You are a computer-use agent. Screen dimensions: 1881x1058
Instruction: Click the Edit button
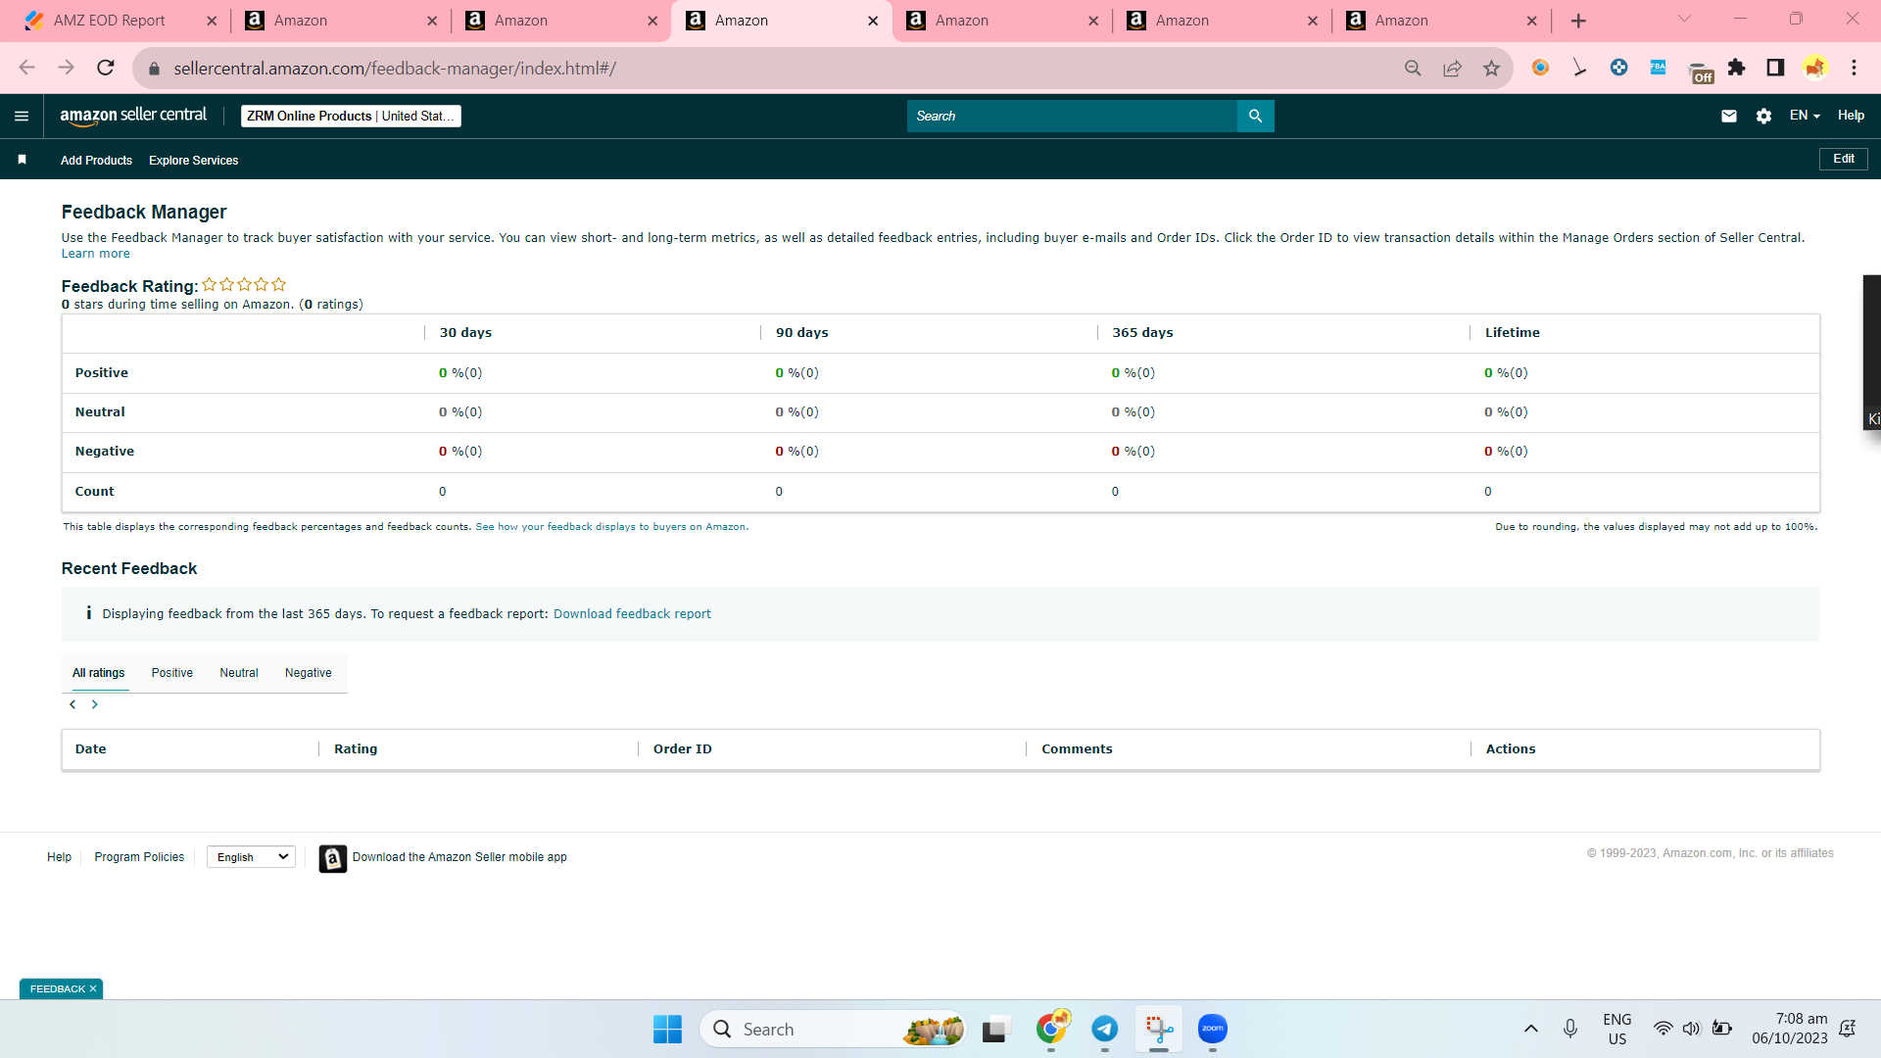[x=1844, y=159]
